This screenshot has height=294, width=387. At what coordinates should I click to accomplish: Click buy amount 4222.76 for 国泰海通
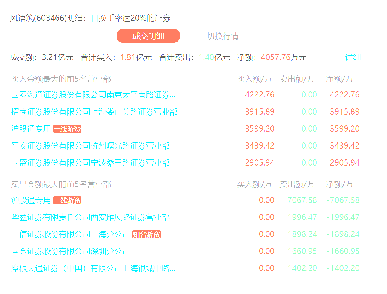(260, 95)
